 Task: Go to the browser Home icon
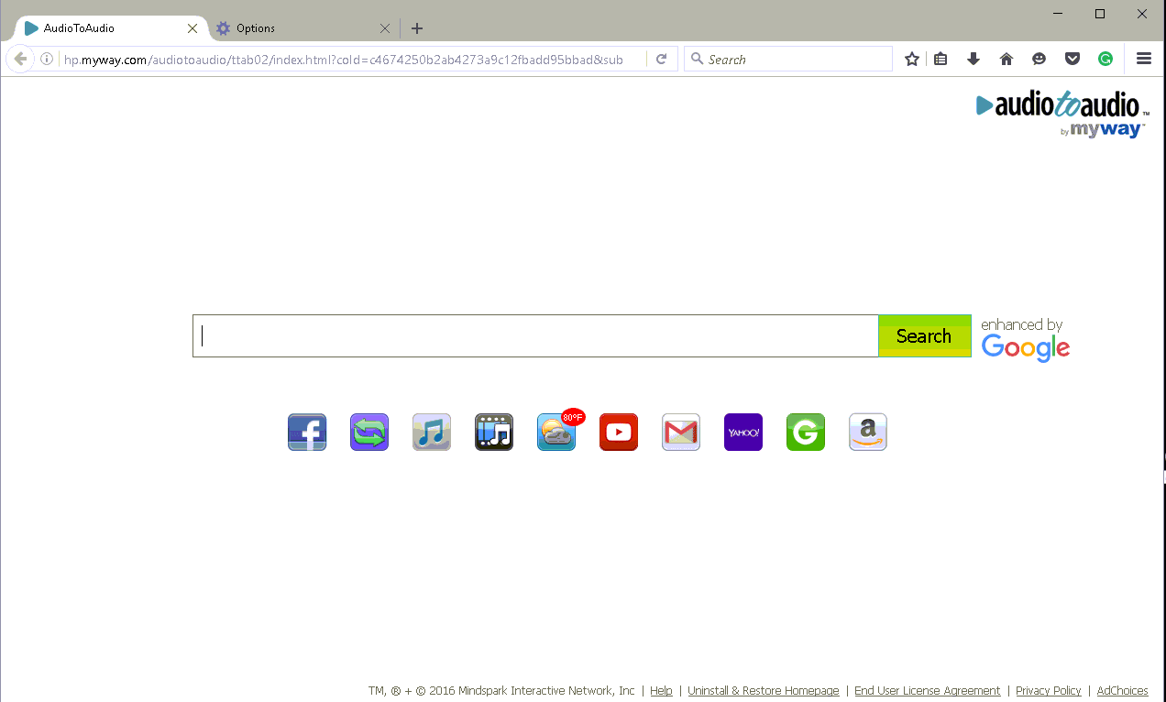[1006, 60]
